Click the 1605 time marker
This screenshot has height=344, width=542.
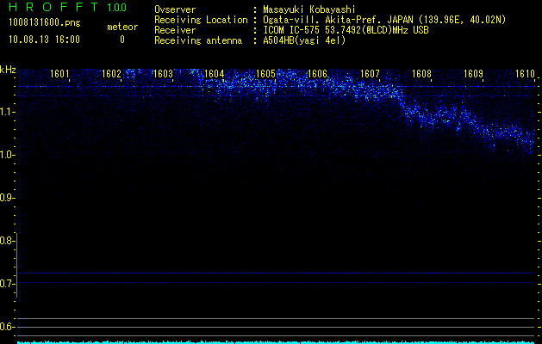(x=265, y=74)
